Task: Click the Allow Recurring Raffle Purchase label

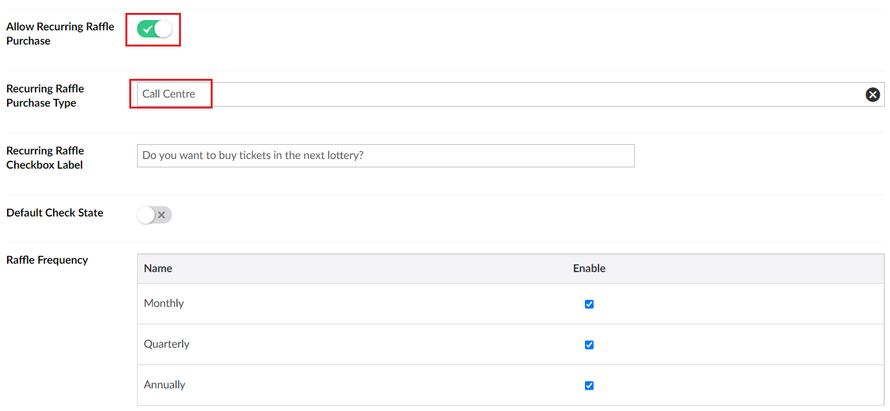Action: [60, 34]
